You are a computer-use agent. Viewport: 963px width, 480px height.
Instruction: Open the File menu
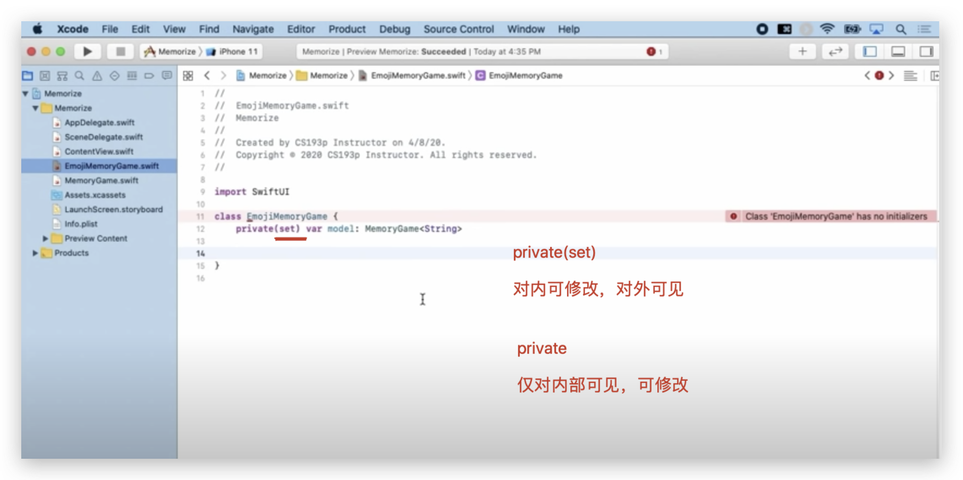110,29
